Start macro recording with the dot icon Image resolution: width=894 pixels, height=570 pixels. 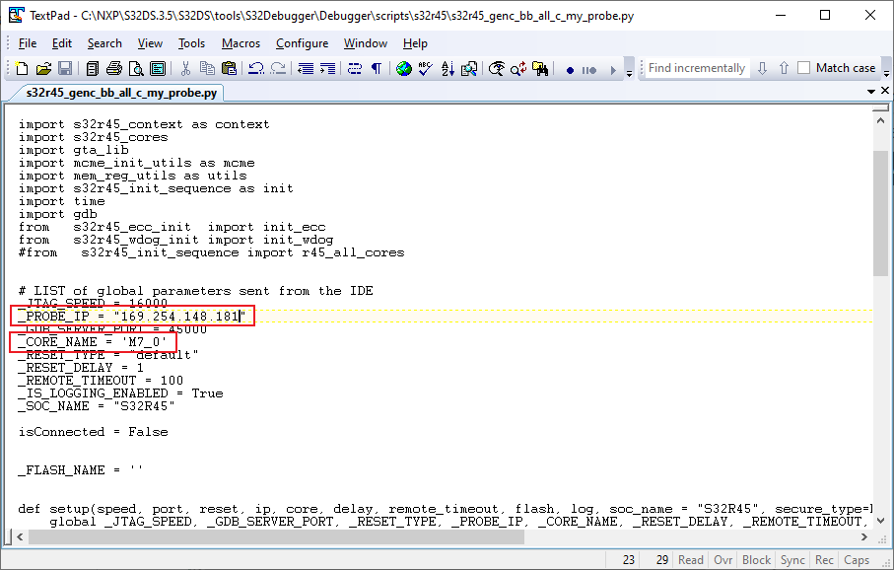point(570,70)
